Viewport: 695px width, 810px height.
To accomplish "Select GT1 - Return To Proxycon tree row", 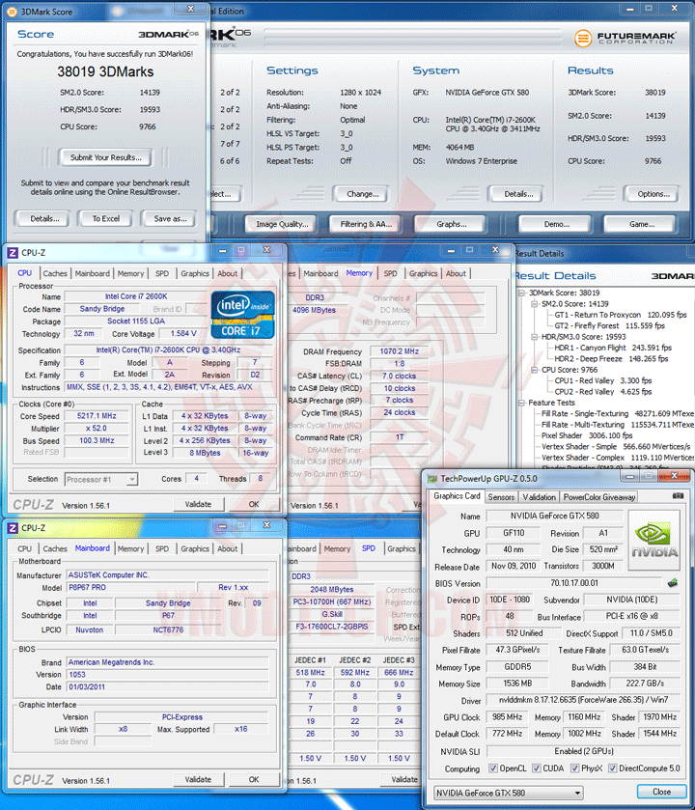I will pyautogui.click(x=621, y=315).
